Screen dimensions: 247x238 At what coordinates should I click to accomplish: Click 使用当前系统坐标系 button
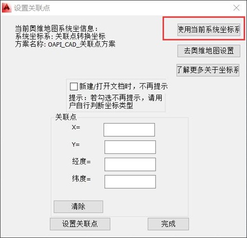[209, 30]
